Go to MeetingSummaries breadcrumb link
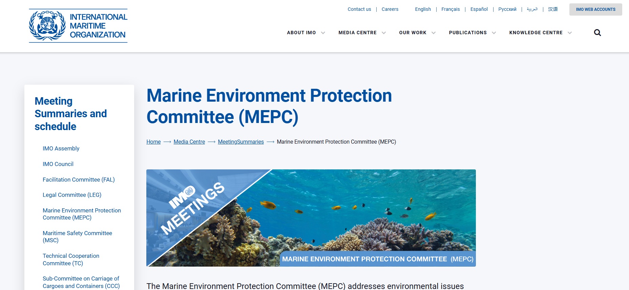The width and height of the screenshot is (629, 290). coord(240,142)
